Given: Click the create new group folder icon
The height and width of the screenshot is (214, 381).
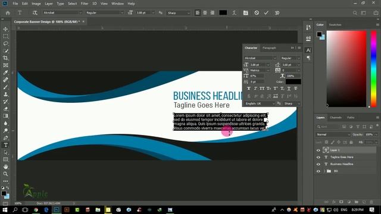Looking at the screenshot, I should pos(356,202).
